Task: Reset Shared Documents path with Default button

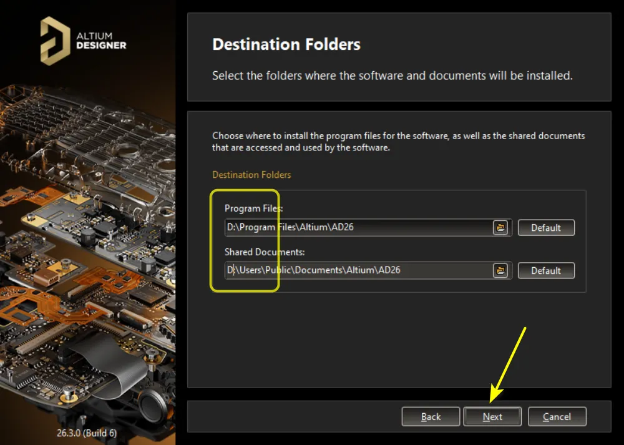Action: click(546, 271)
